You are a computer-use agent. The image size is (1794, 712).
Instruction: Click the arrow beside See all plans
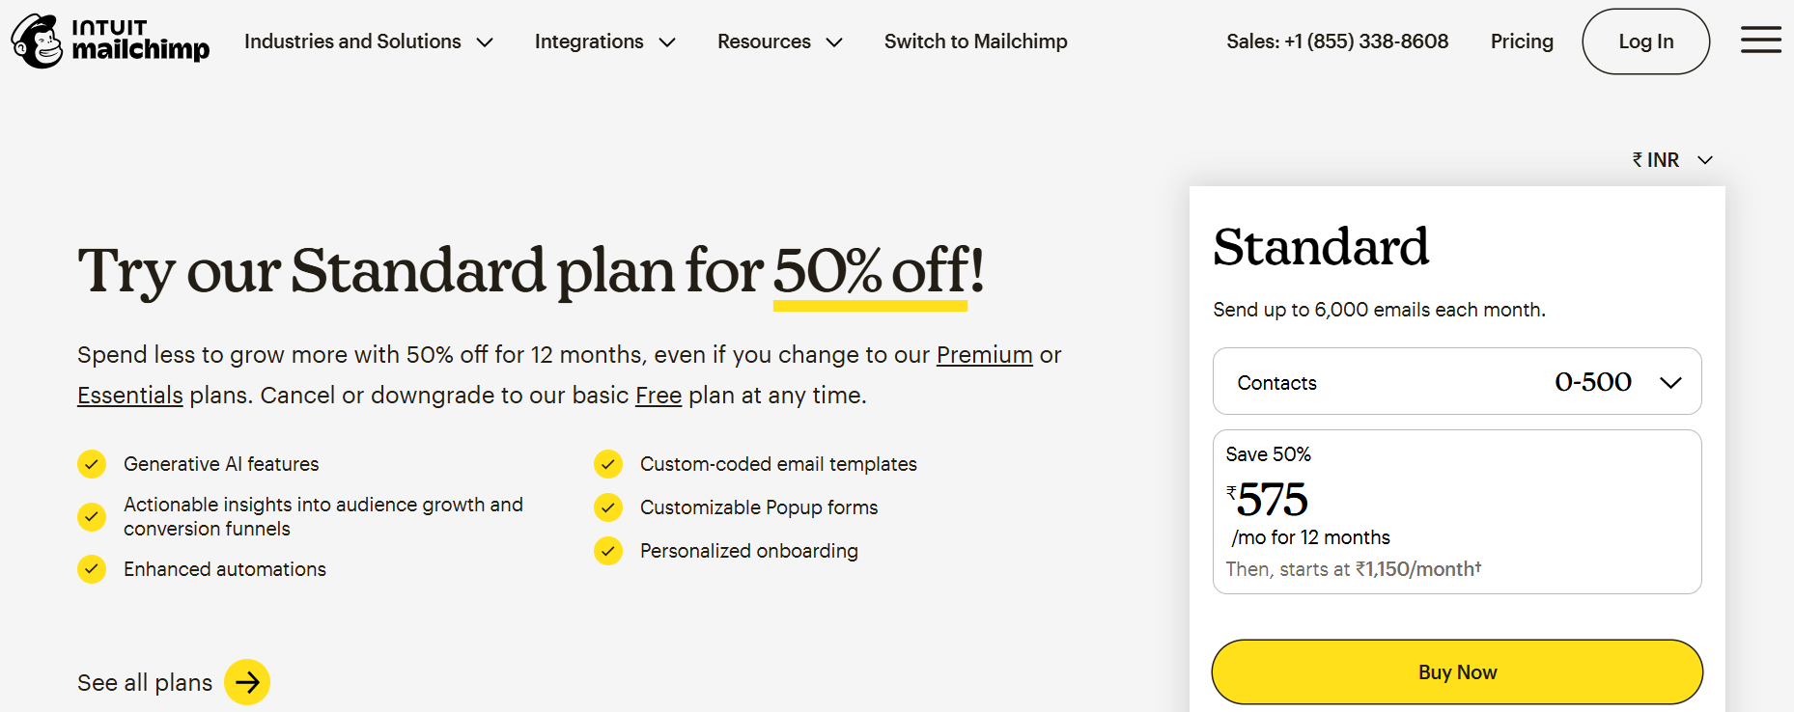[x=247, y=682]
